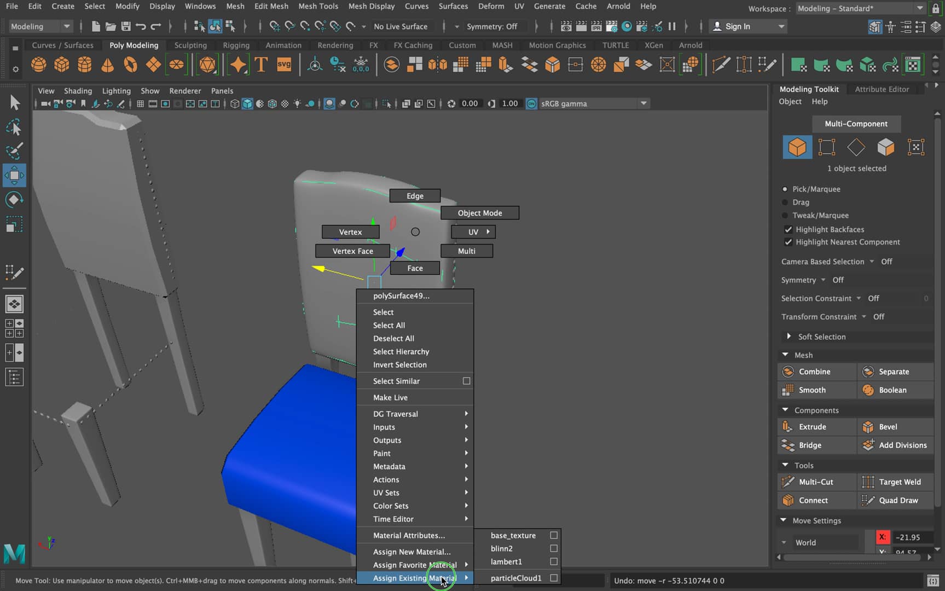The width and height of the screenshot is (945, 591).
Task: Open the Polygon Type tool (T icon)
Action: point(260,64)
